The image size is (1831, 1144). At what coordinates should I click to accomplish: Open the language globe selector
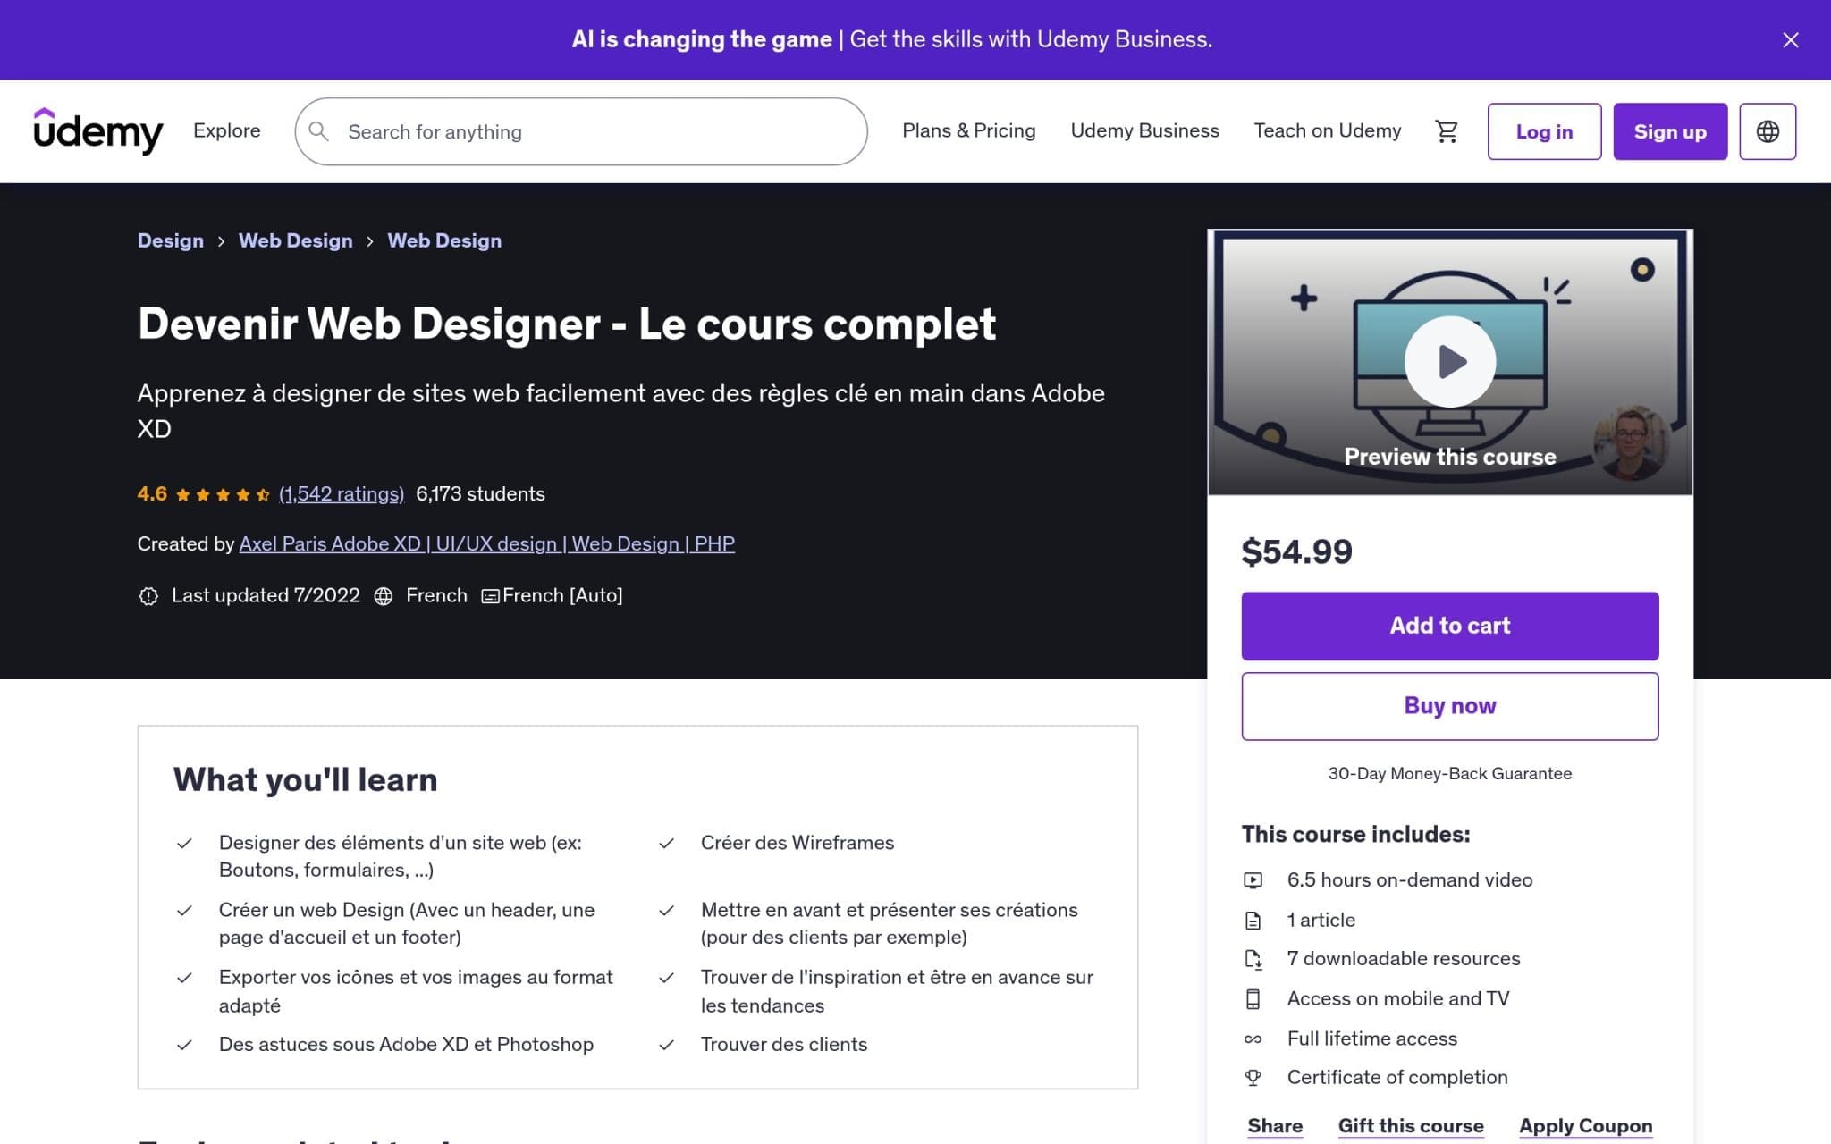point(1767,131)
